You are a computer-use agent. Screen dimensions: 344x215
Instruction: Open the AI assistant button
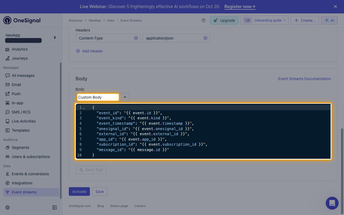point(329,20)
